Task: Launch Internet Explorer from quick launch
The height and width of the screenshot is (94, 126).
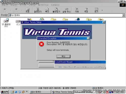Action: pyautogui.click(x=16, y=92)
